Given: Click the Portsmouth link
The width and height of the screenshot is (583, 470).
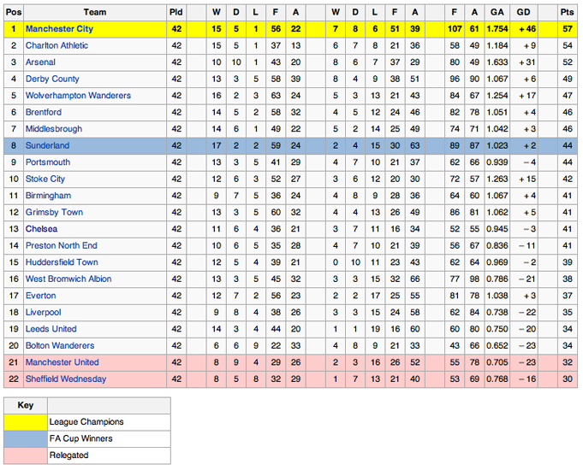Looking at the screenshot, I should 48,162.
